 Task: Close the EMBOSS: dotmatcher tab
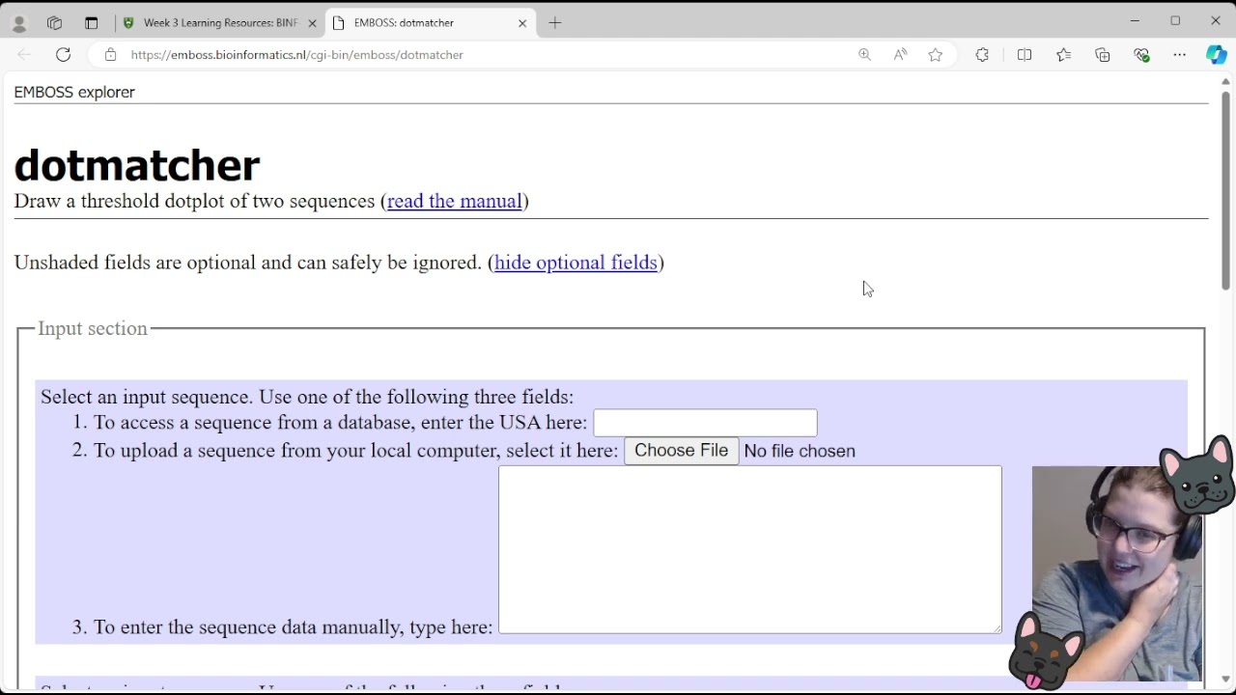pos(522,23)
